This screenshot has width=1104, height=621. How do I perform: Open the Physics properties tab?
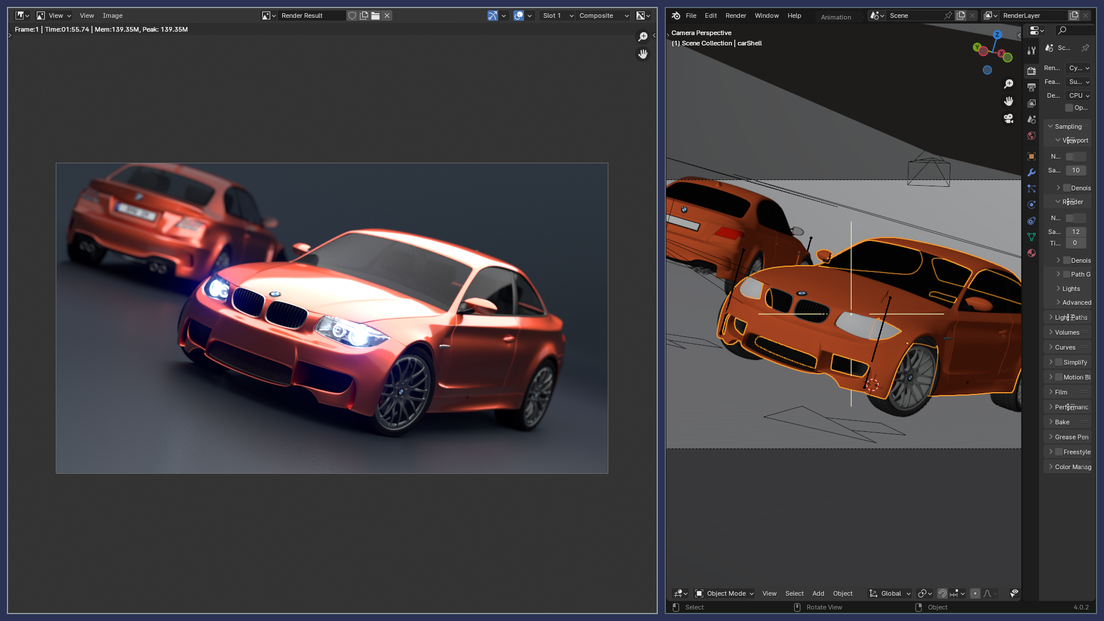1032,205
